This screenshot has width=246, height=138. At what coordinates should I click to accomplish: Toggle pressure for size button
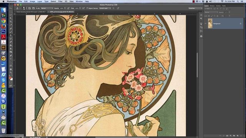click(x=118, y=8)
